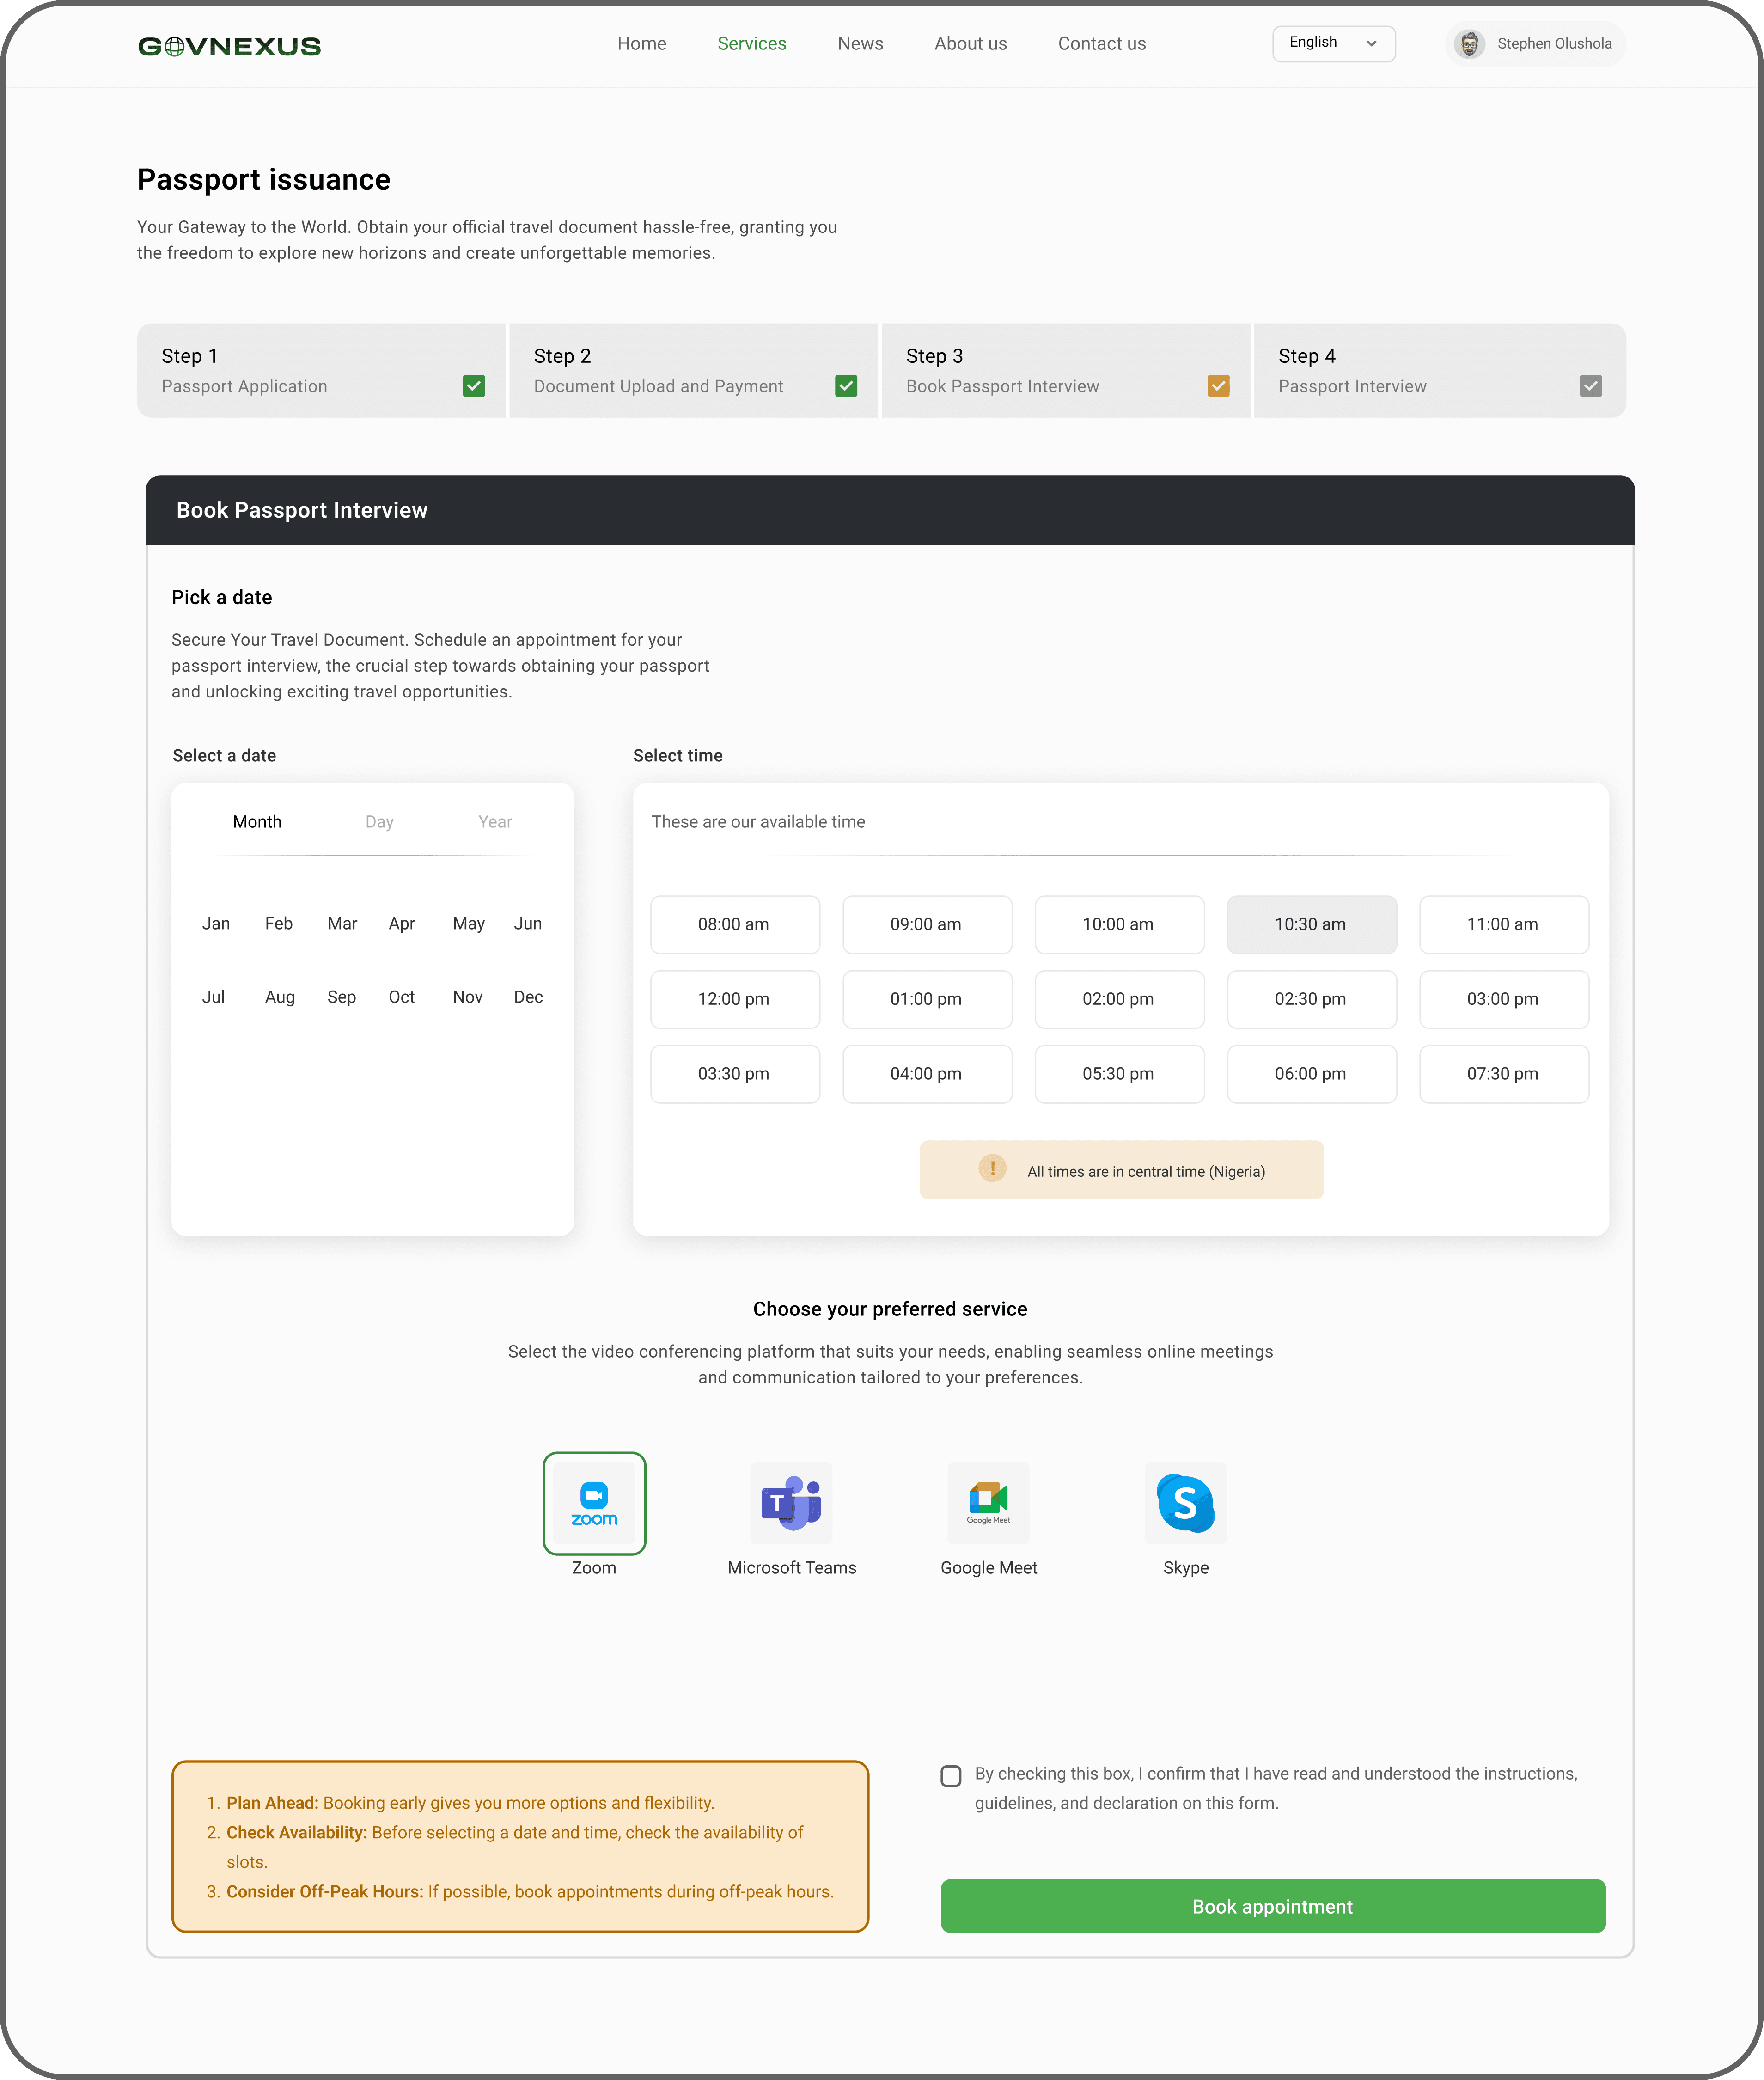Check the instructions confirmation checkbox

point(951,1776)
